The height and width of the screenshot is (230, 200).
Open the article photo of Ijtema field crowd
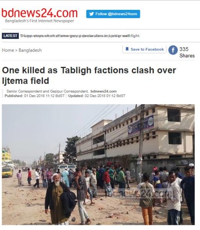98,165
